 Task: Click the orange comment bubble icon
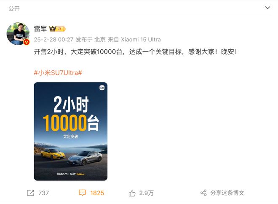tap(82, 193)
